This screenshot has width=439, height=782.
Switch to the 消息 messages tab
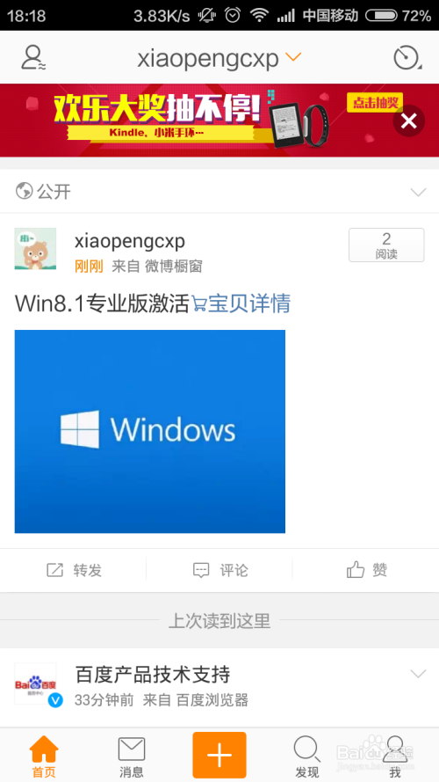coord(132,757)
